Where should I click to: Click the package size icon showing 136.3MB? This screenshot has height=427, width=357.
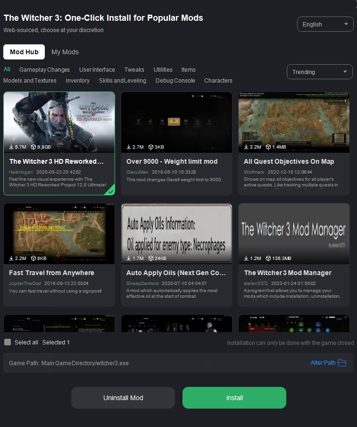tap(268, 258)
